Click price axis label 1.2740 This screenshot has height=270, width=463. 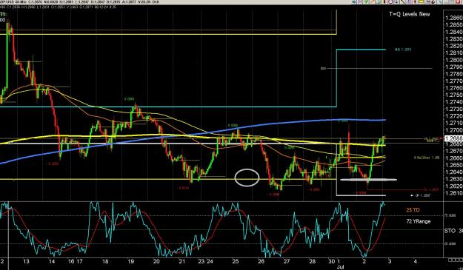coord(453,102)
